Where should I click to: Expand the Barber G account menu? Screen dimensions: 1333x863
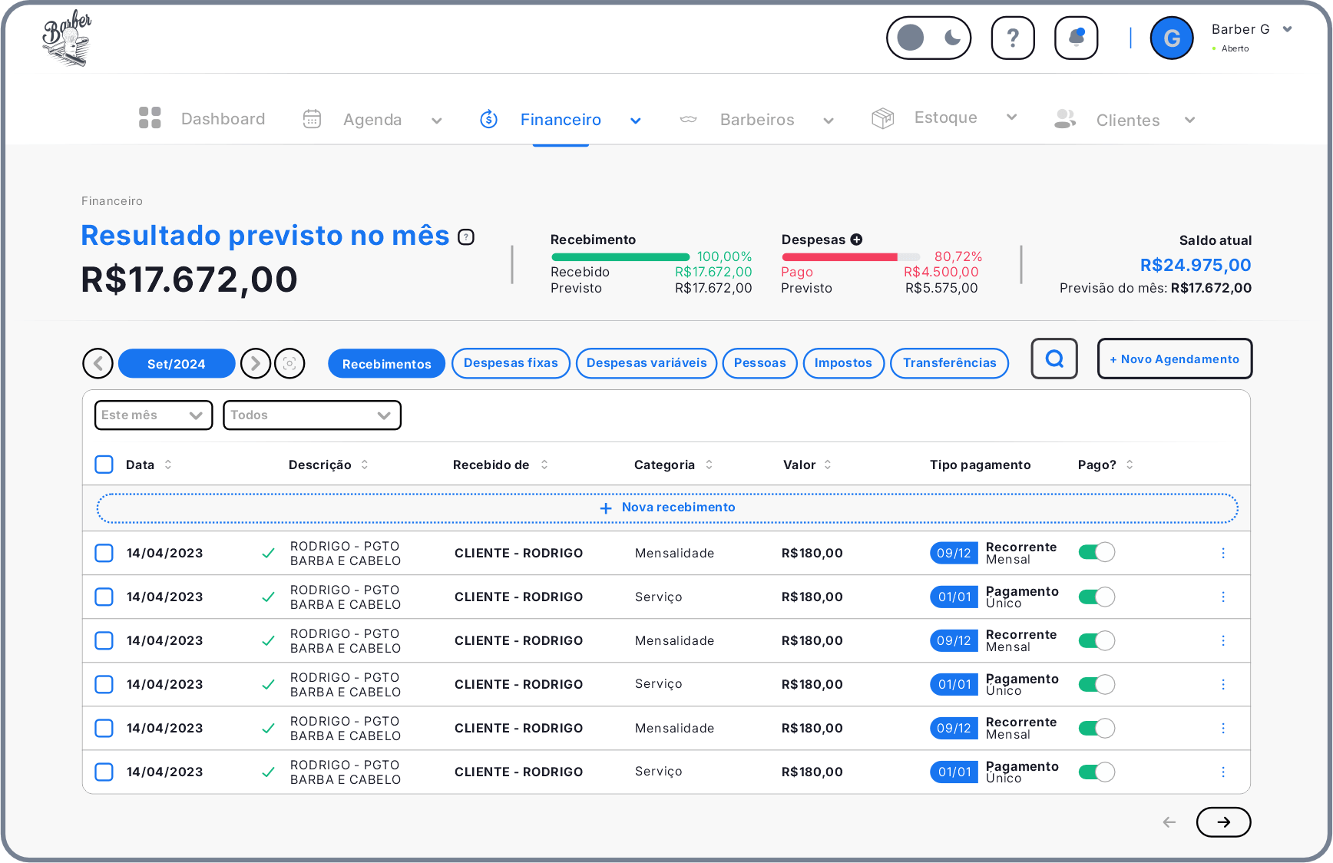click(1288, 30)
